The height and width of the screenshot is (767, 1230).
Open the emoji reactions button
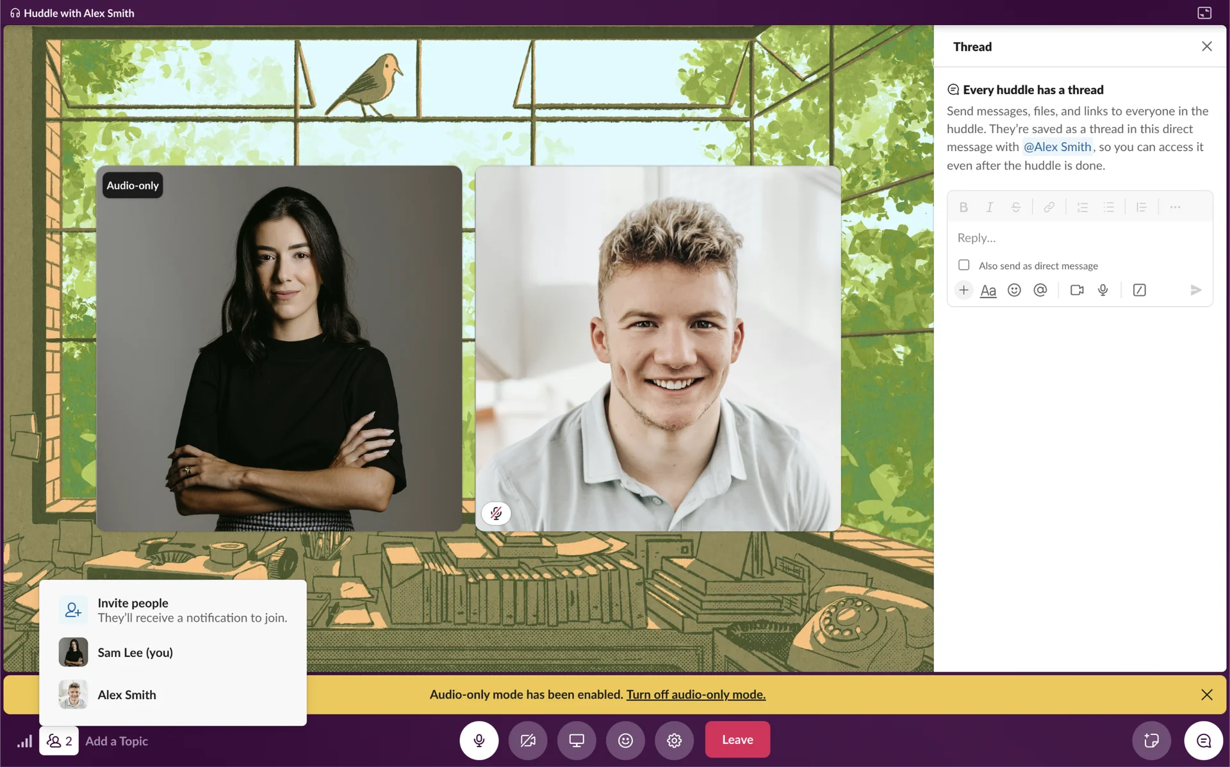pos(625,740)
